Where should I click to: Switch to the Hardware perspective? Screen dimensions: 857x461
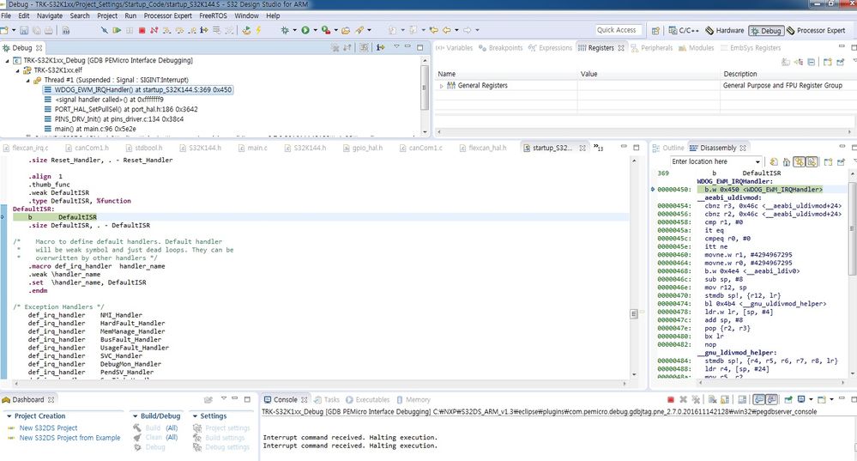[x=724, y=31]
